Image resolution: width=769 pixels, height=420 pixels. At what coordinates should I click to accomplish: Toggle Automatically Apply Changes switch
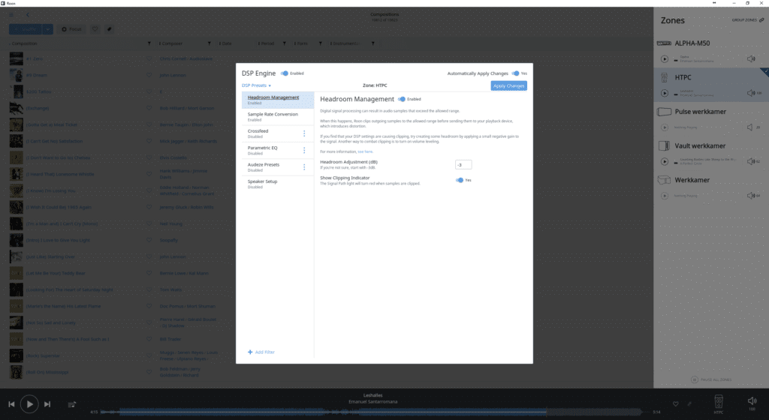coord(515,73)
